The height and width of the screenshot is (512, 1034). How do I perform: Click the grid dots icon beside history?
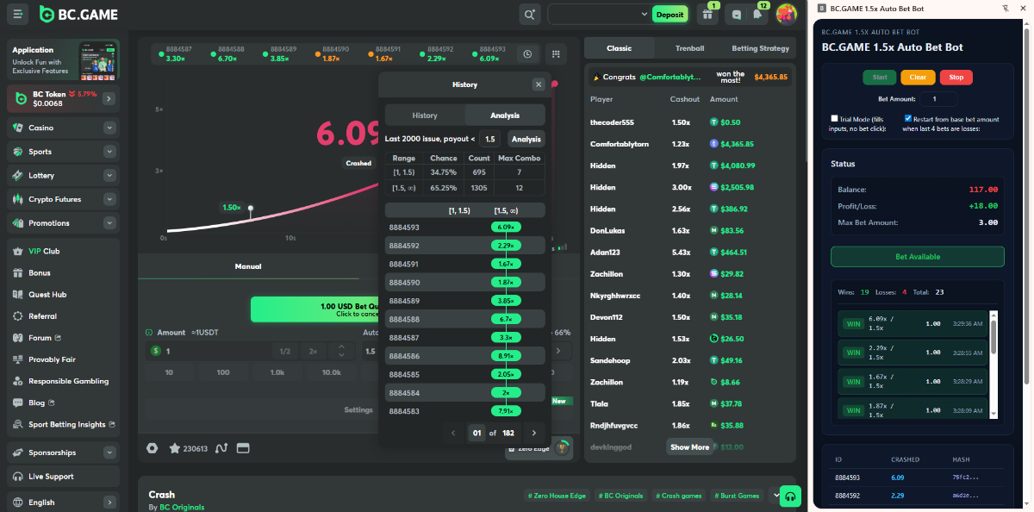(556, 53)
